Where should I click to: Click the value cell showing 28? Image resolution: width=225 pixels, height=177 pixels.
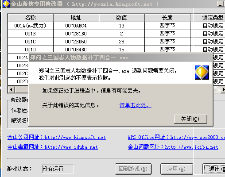point(122,42)
